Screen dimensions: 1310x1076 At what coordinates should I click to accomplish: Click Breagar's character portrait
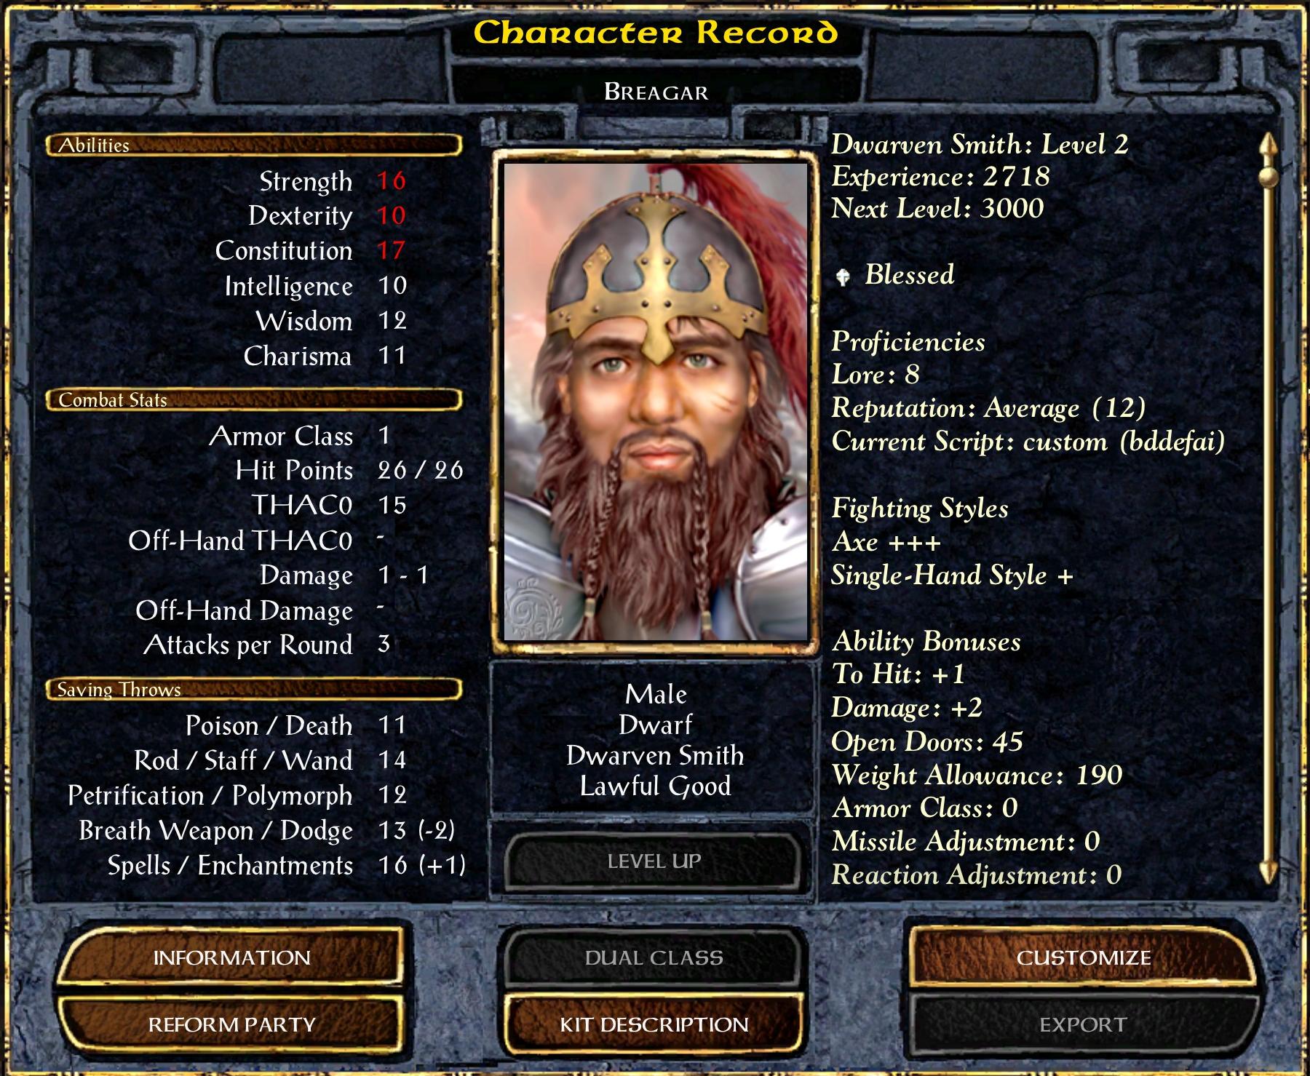click(655, 401)
